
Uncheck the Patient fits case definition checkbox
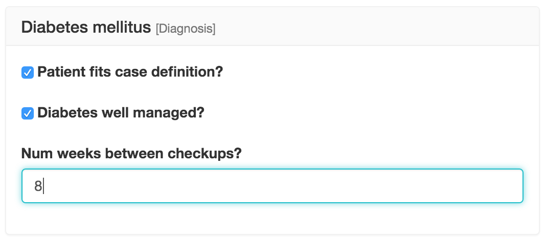point(28,73)
